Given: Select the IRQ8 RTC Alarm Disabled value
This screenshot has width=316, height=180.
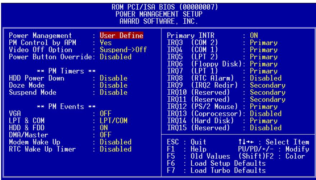Looking at the screenshot, I should pyautogui.click(x=266, y=78).
